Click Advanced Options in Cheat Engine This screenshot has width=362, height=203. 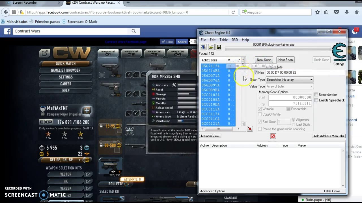[x=213, y=191]
